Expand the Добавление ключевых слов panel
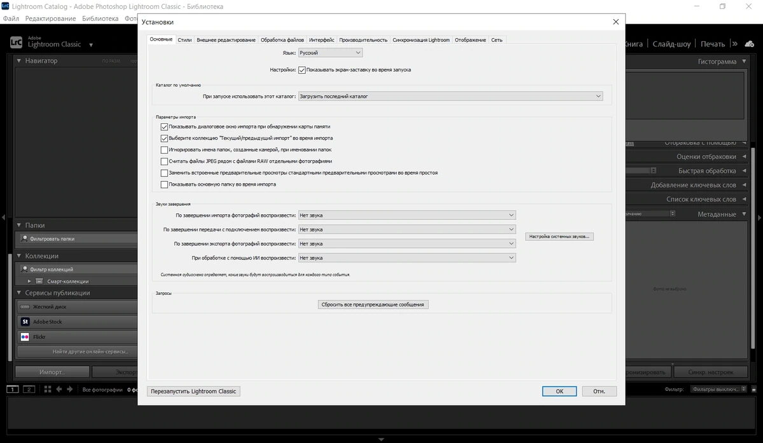 [x=744, y=185]
